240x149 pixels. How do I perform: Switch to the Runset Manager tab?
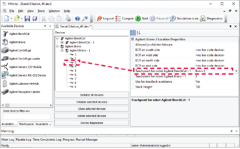point(87,140)
